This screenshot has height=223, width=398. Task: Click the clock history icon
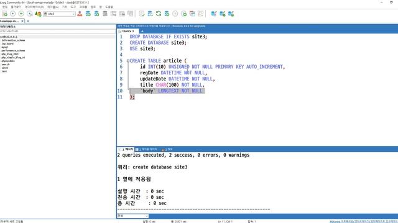point(175,14)
